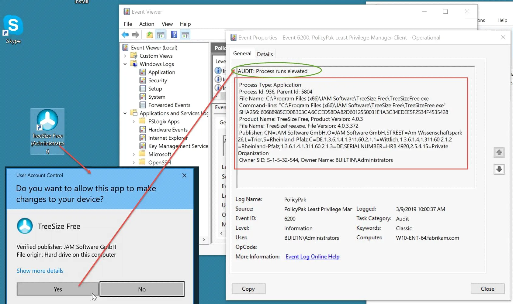Open the Event Log Online Help link

coord(312,257)
